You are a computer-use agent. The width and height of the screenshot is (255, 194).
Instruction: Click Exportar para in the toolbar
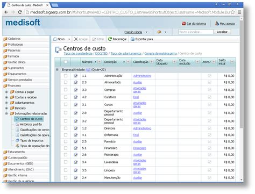pyautogui.click(x=142, y=39)
